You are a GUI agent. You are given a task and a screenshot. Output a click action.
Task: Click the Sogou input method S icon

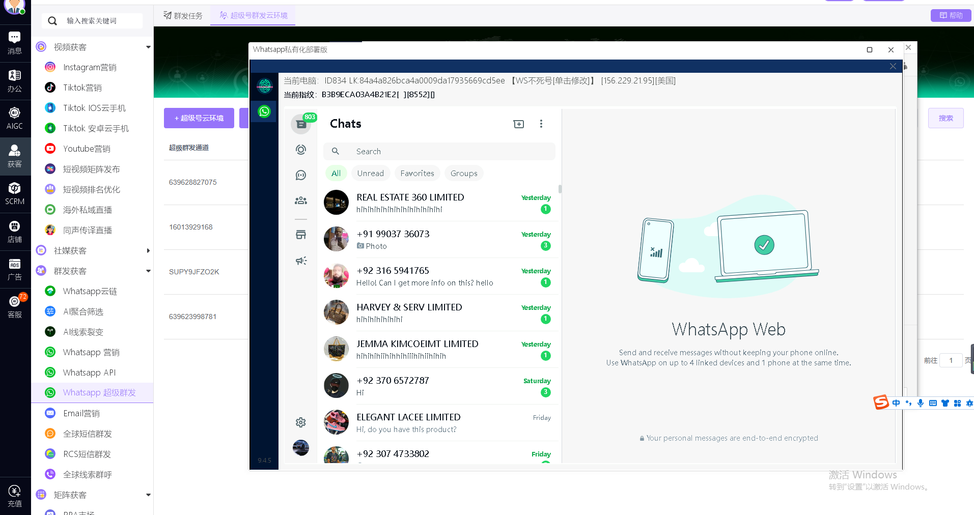[x=881, y=403]
